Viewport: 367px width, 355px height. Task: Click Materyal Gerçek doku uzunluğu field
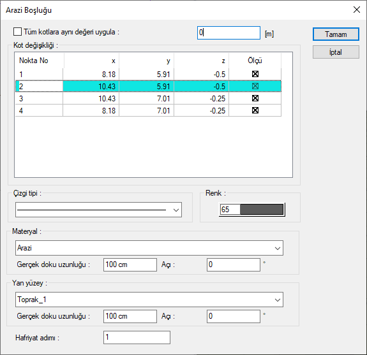tap(130, 264)
